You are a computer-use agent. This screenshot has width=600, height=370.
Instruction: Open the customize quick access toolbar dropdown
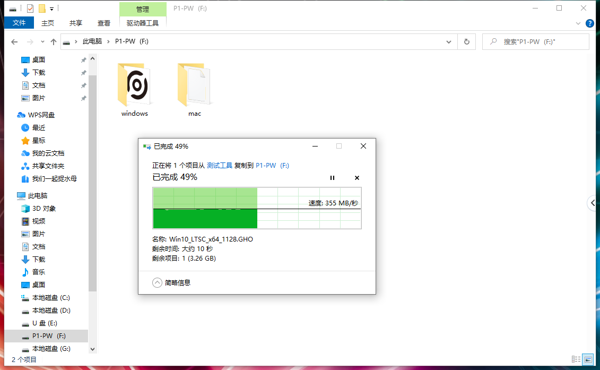point(51,8)
